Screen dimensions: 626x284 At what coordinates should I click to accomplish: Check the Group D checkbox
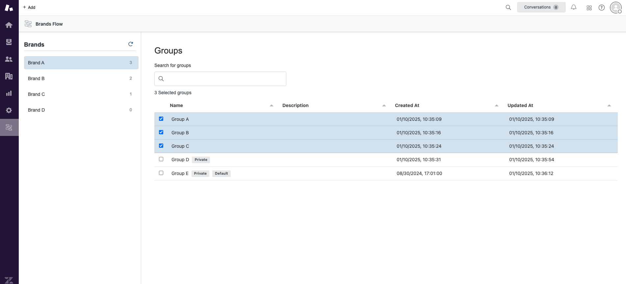pyautogui.click(x=161, y=159)
